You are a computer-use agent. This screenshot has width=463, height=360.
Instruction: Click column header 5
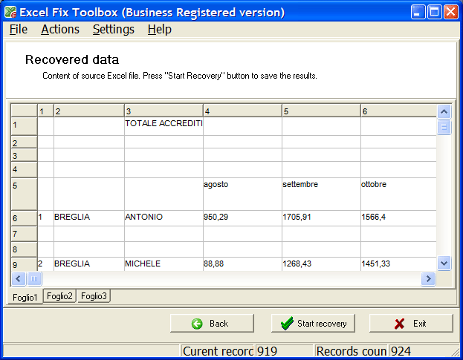point(321,111)
